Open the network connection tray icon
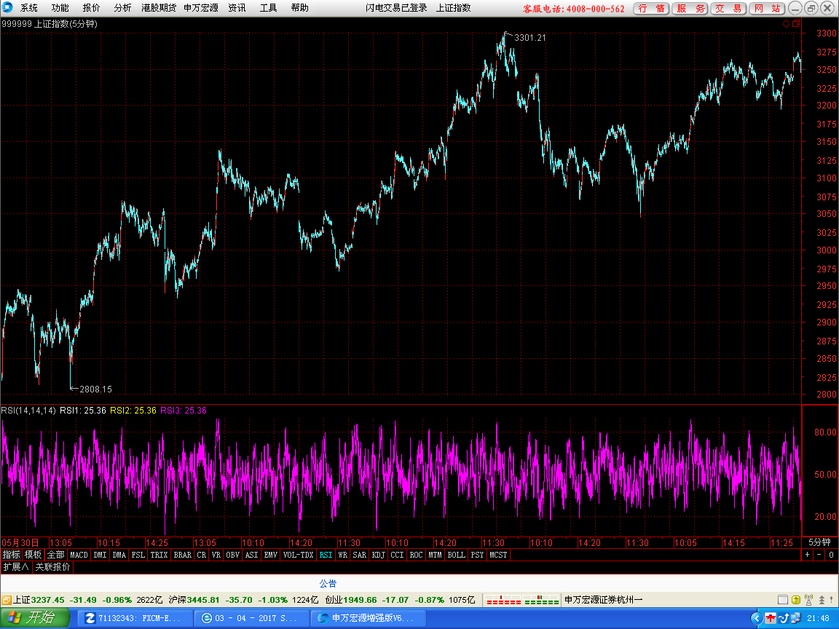Screen dimensions: 839x629 (795, 618)
